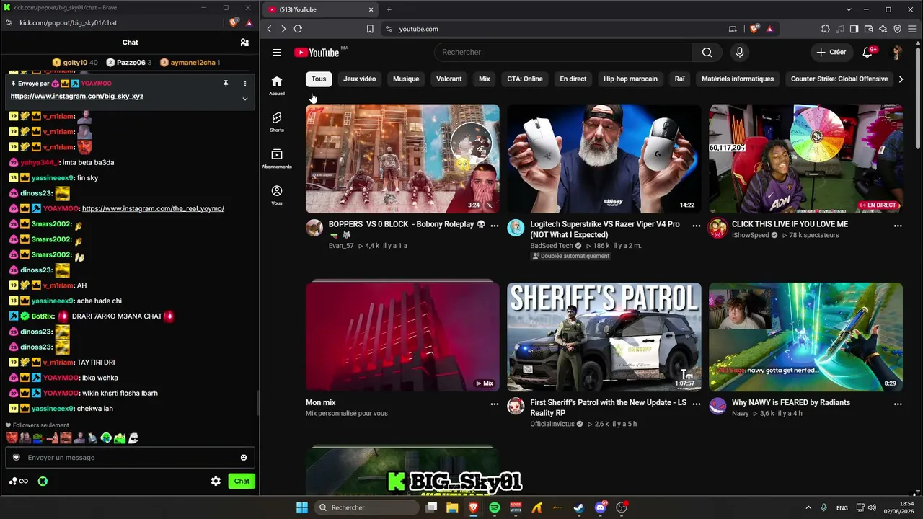This screenshot has height=519, width=923.
Task: Open options for the Logitech Superstrike video
Action: point(696,226)
